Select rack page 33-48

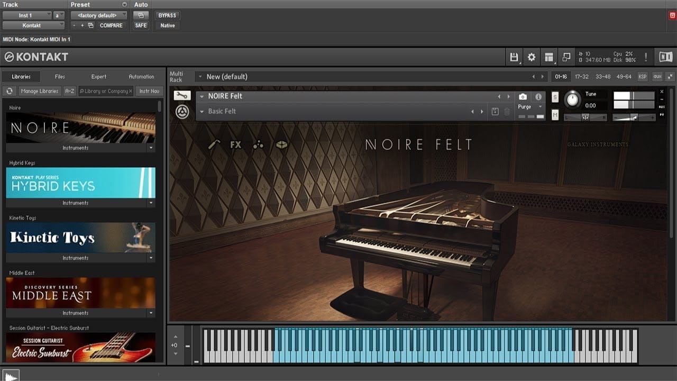(x=602, y=76)
